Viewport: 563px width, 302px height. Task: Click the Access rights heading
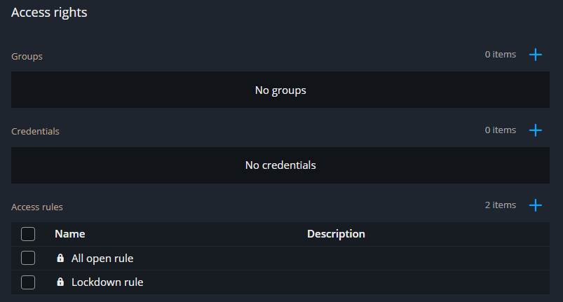pos(49,13)
